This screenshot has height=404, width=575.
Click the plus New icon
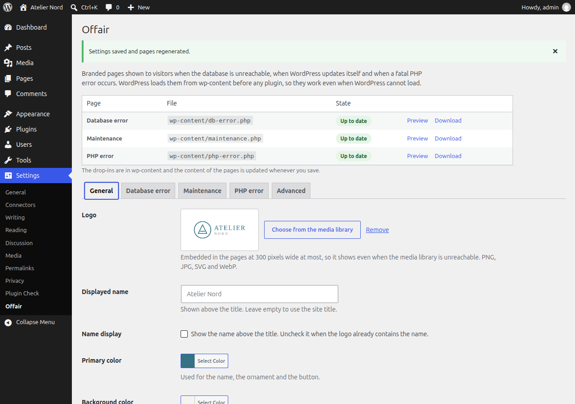point(131,7)
